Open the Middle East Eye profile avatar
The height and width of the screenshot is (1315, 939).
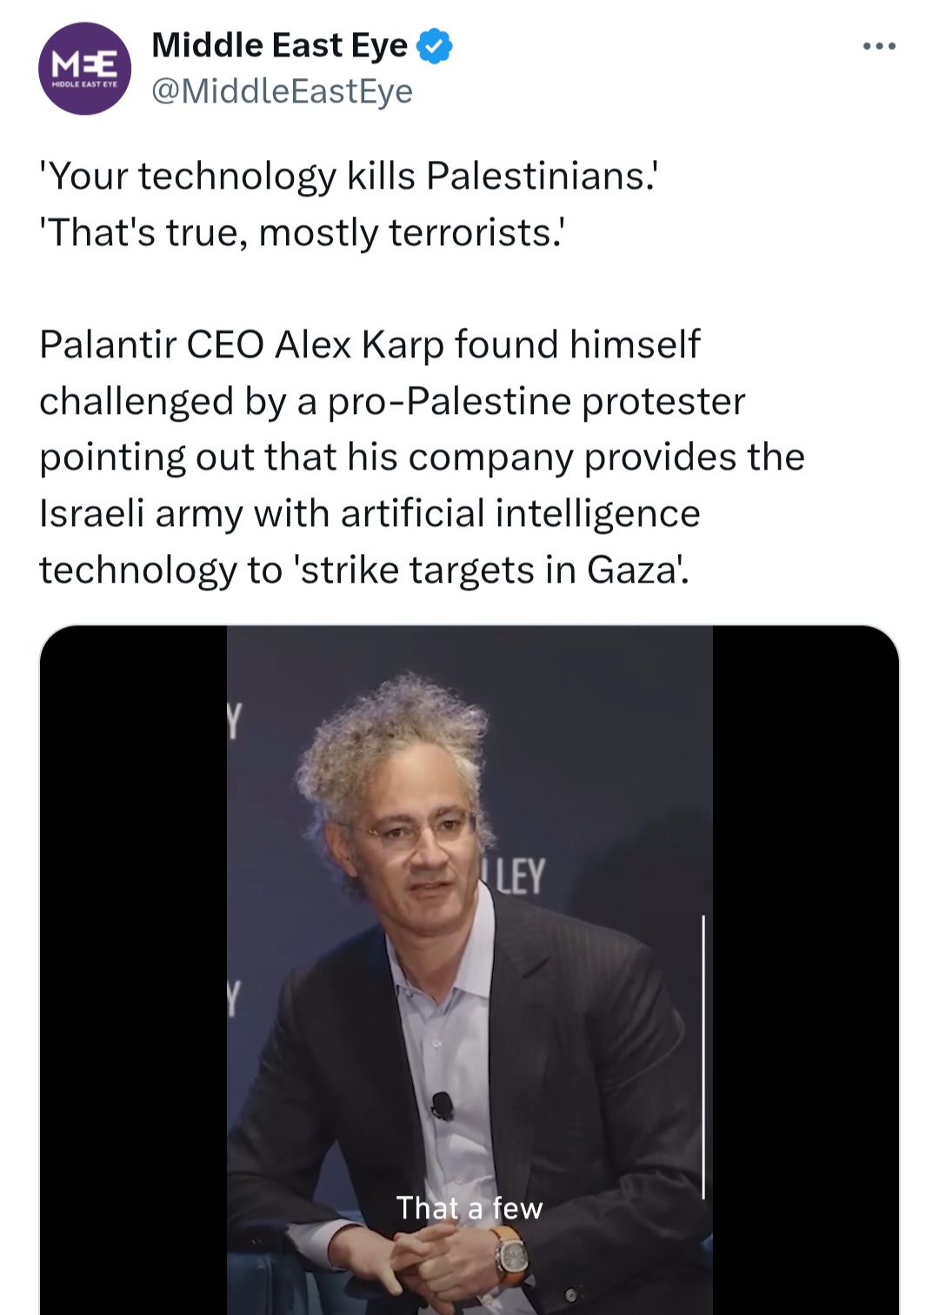tap(84, 69)
